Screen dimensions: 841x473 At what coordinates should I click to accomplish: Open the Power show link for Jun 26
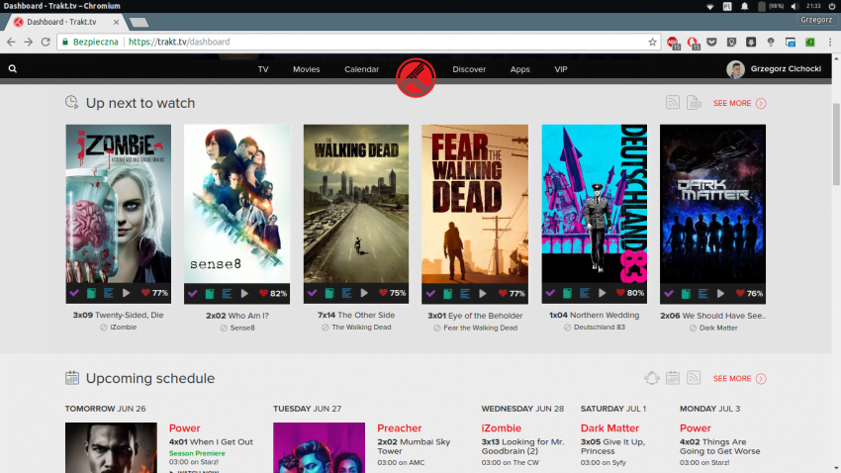pos(184,427)
